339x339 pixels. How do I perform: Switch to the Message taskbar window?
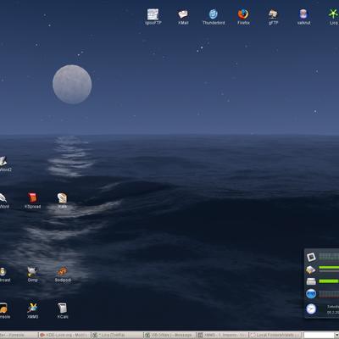pyautogui.click(x=169, y=335)
